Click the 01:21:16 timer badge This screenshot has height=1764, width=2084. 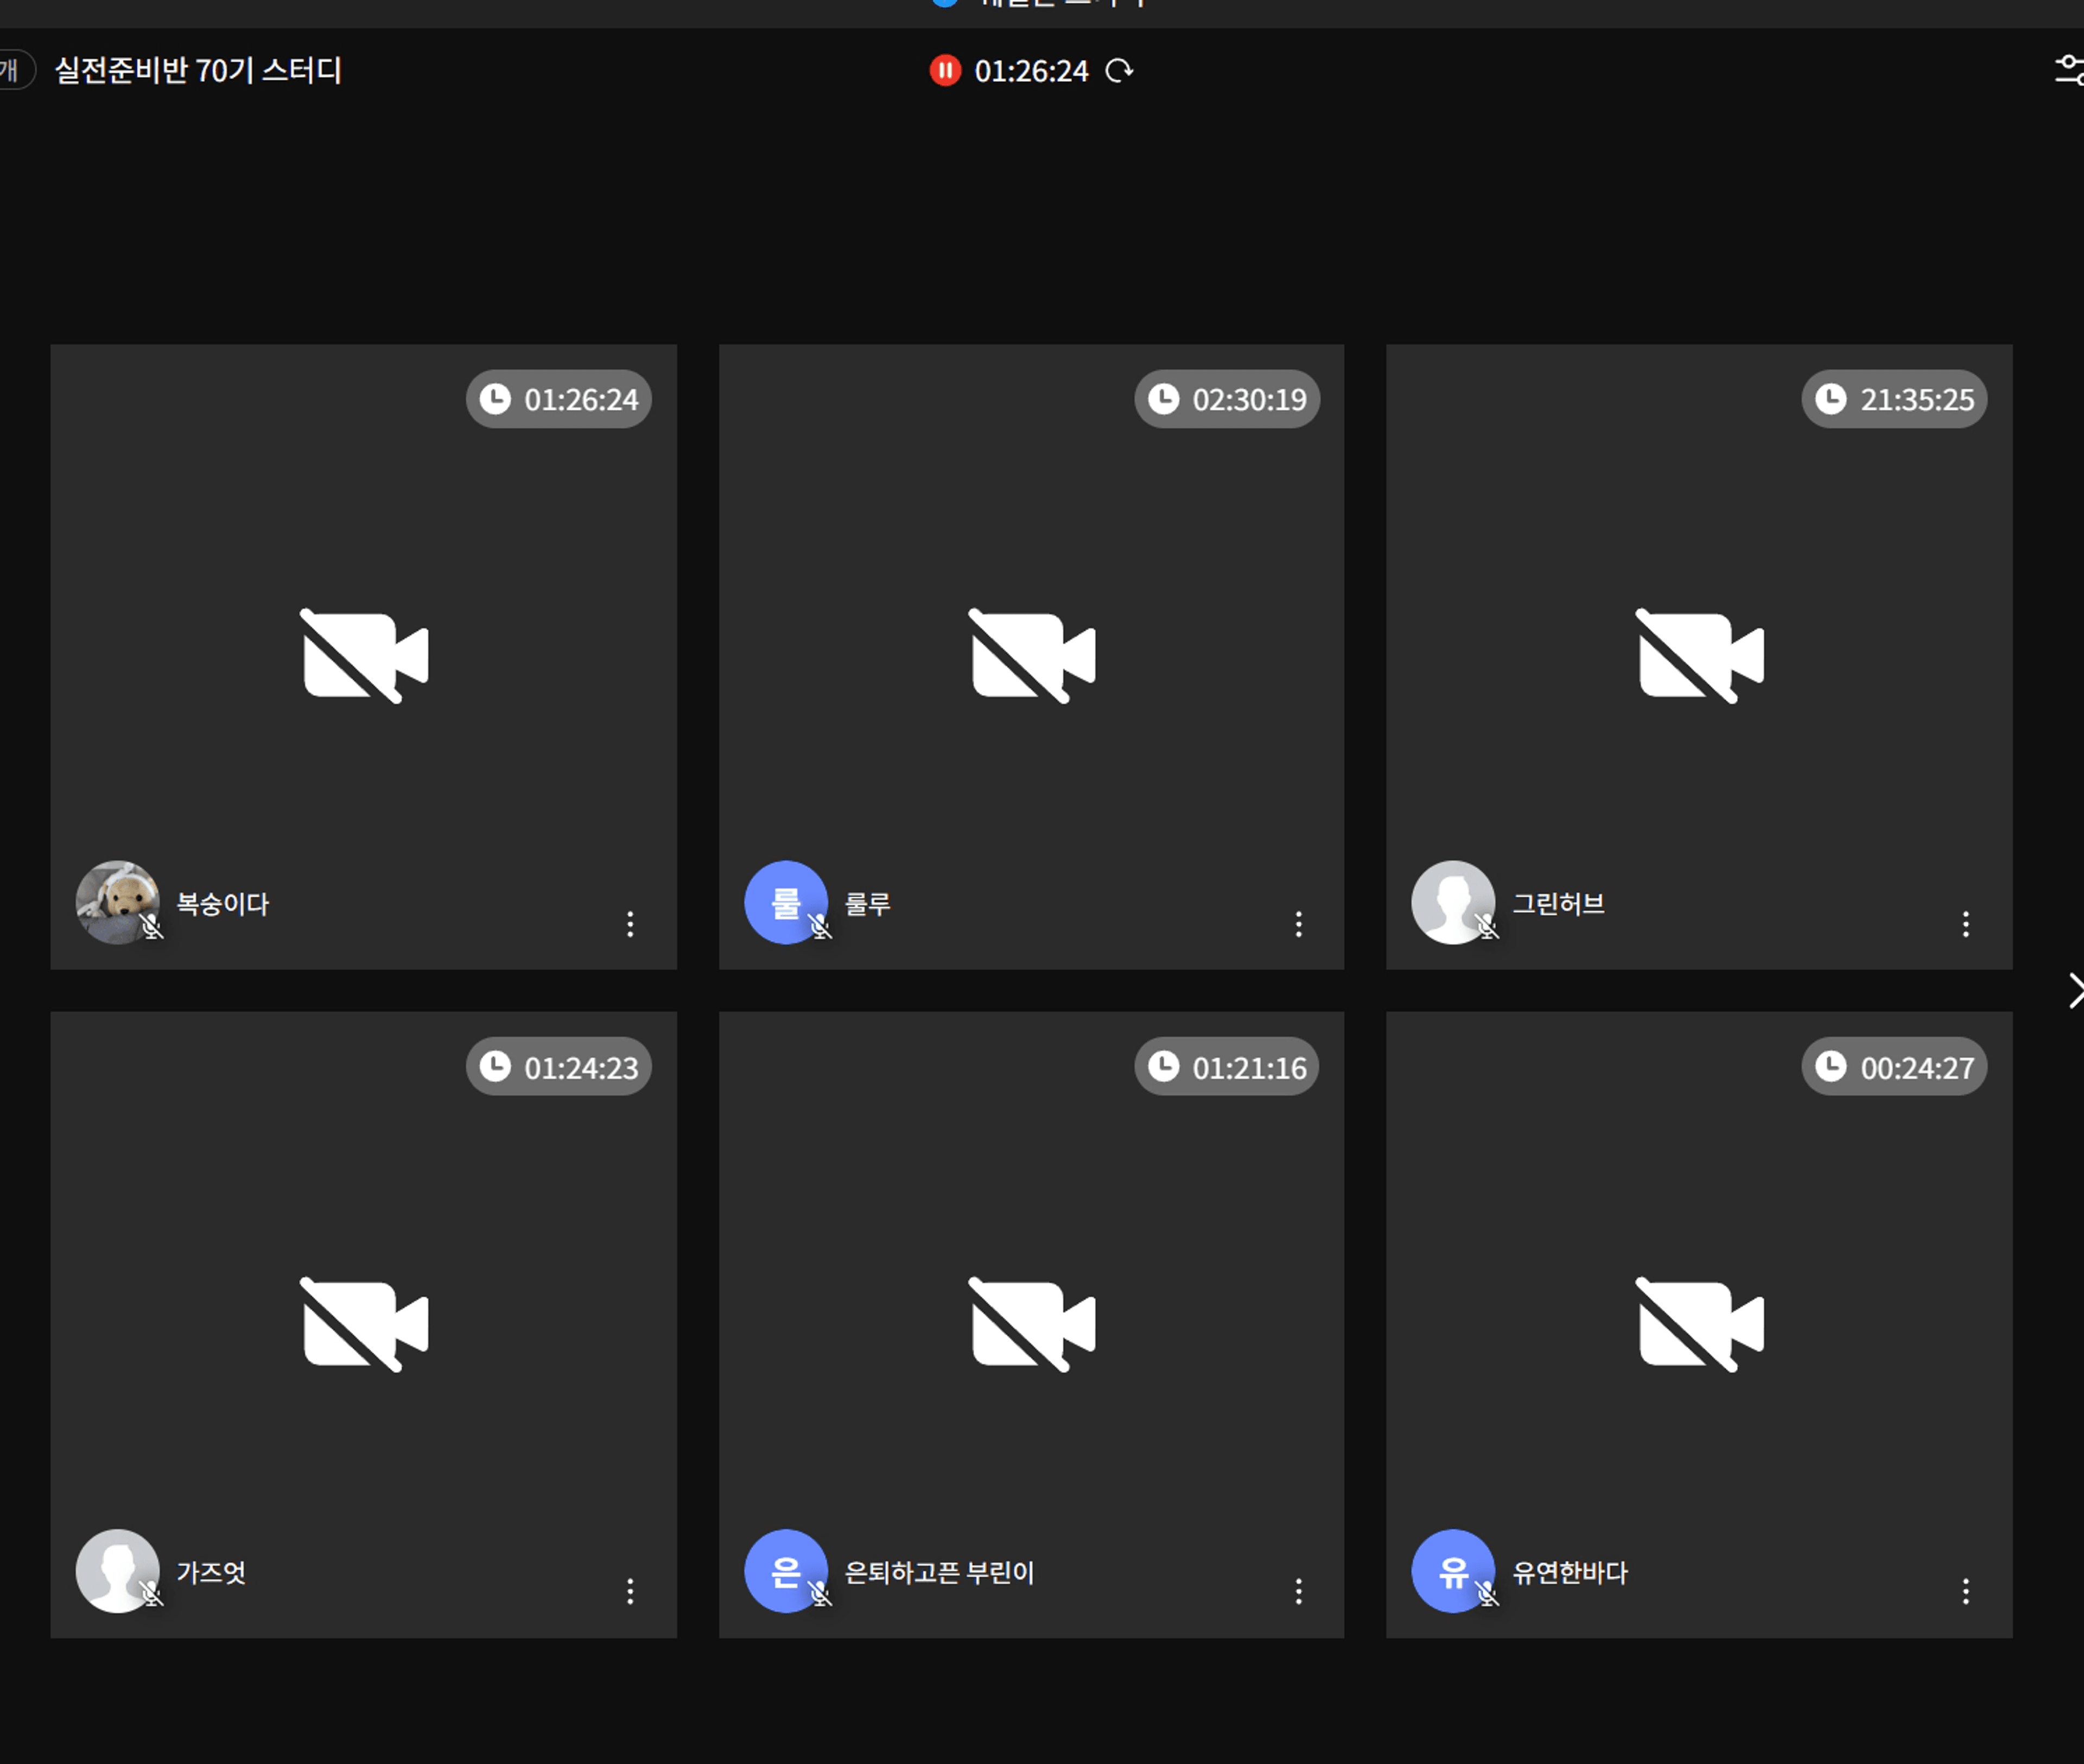(1227, 1067)
